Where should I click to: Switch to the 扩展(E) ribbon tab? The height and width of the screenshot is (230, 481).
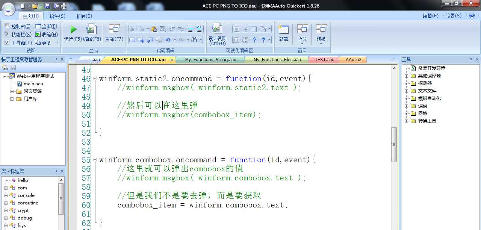(x=84, y=16)
